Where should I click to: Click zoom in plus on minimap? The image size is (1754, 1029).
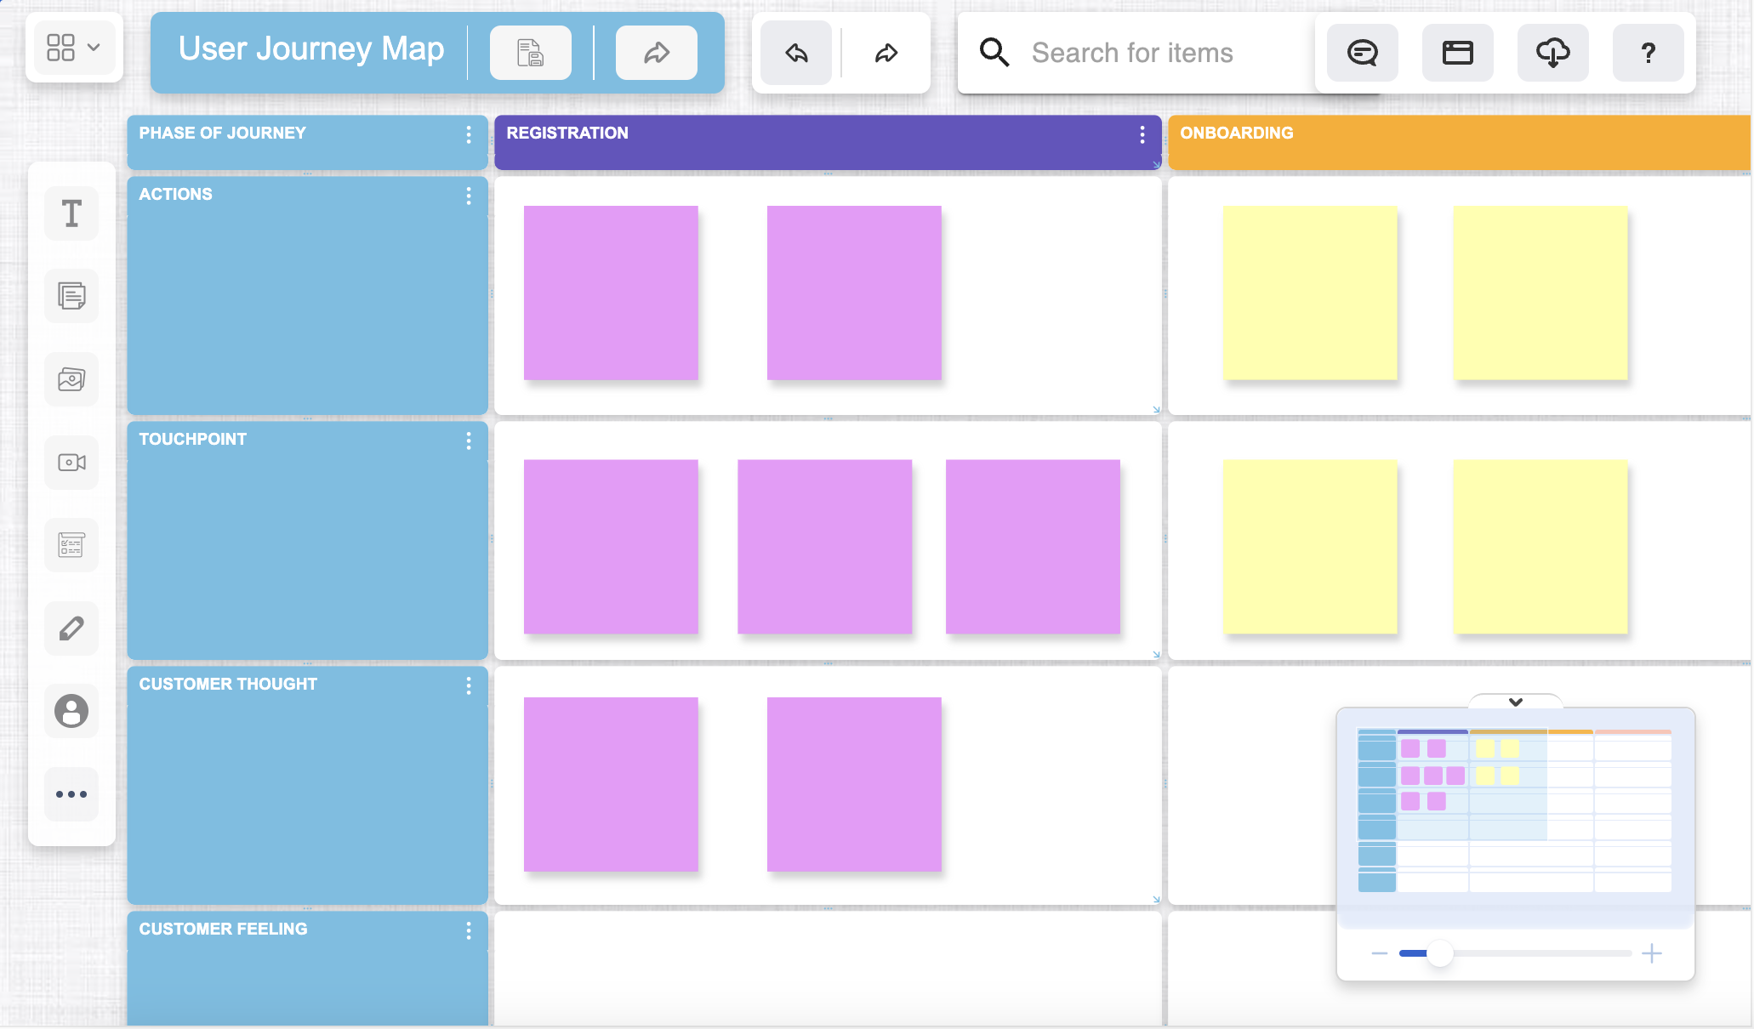1652,953
